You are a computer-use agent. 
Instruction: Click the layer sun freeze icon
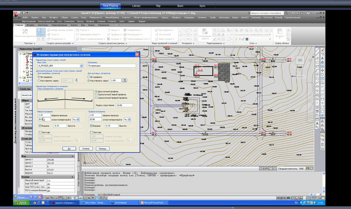click(x=239, y=39)
